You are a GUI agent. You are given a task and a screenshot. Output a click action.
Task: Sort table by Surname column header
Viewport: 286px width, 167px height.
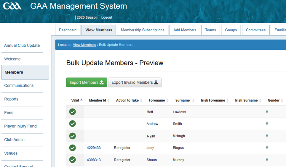(x=183, y=100)
